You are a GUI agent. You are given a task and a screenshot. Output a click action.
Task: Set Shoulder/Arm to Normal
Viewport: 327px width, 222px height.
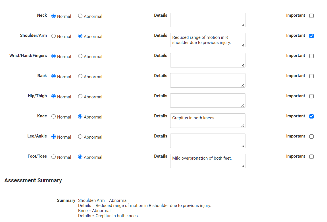(54, 36)
